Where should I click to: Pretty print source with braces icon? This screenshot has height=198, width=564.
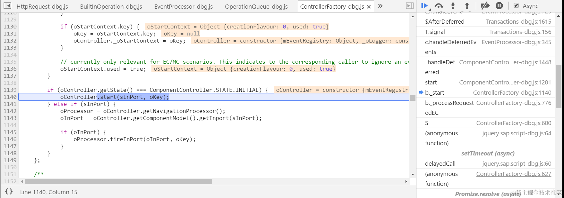pyautogui.click(x=9, y=192)
